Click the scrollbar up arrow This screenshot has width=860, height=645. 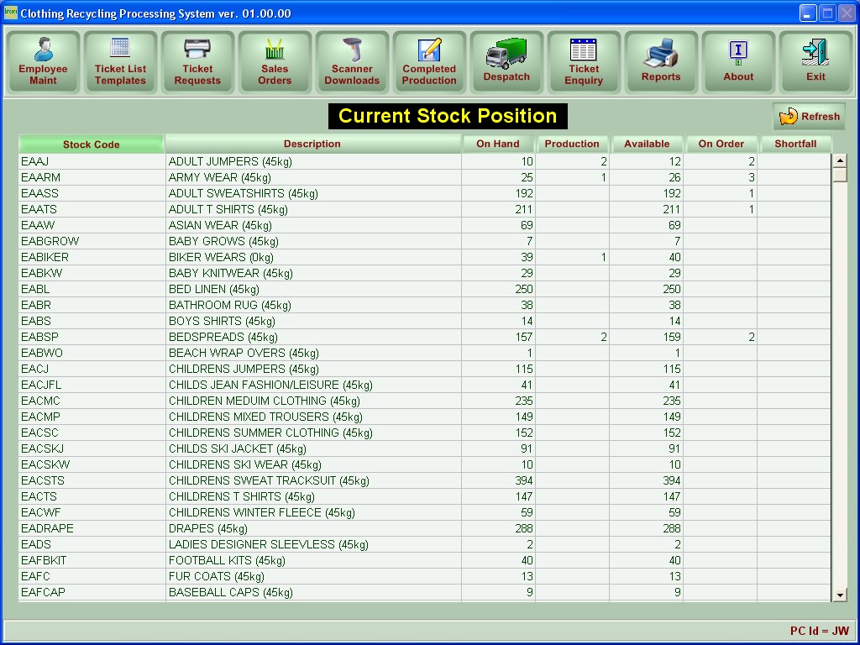click(x=840, y=160)
